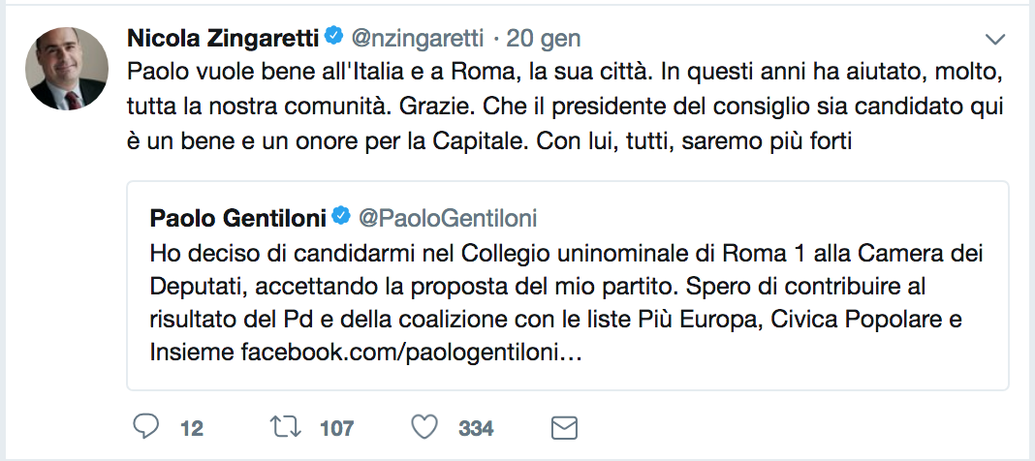Click the retweet count 107
The height and width of the screenshot is (461, 1035).
tap(336, 428)
